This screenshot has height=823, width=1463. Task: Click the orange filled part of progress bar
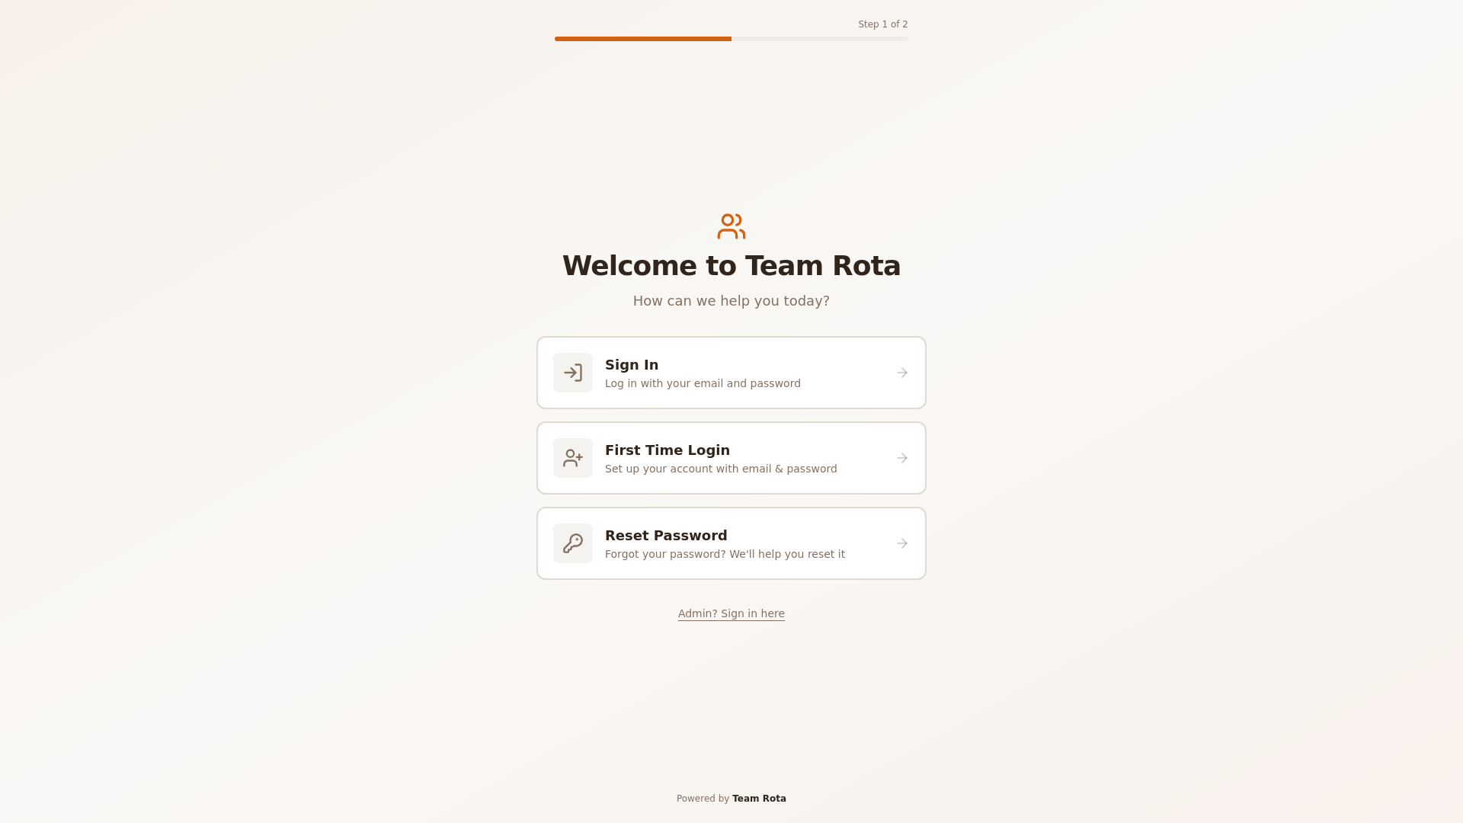pyautogui.click(x=642, y=39)
